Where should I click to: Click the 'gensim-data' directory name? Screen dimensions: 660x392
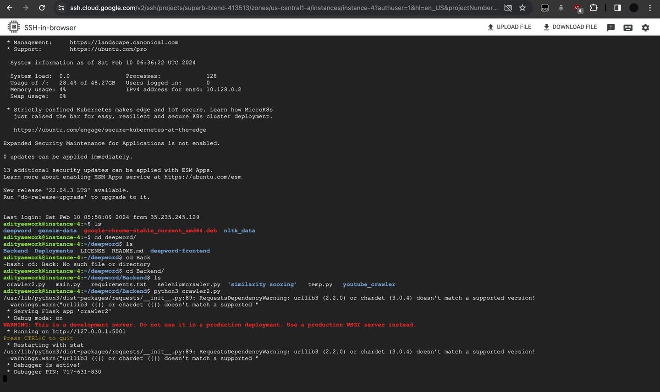click(57, 231)
